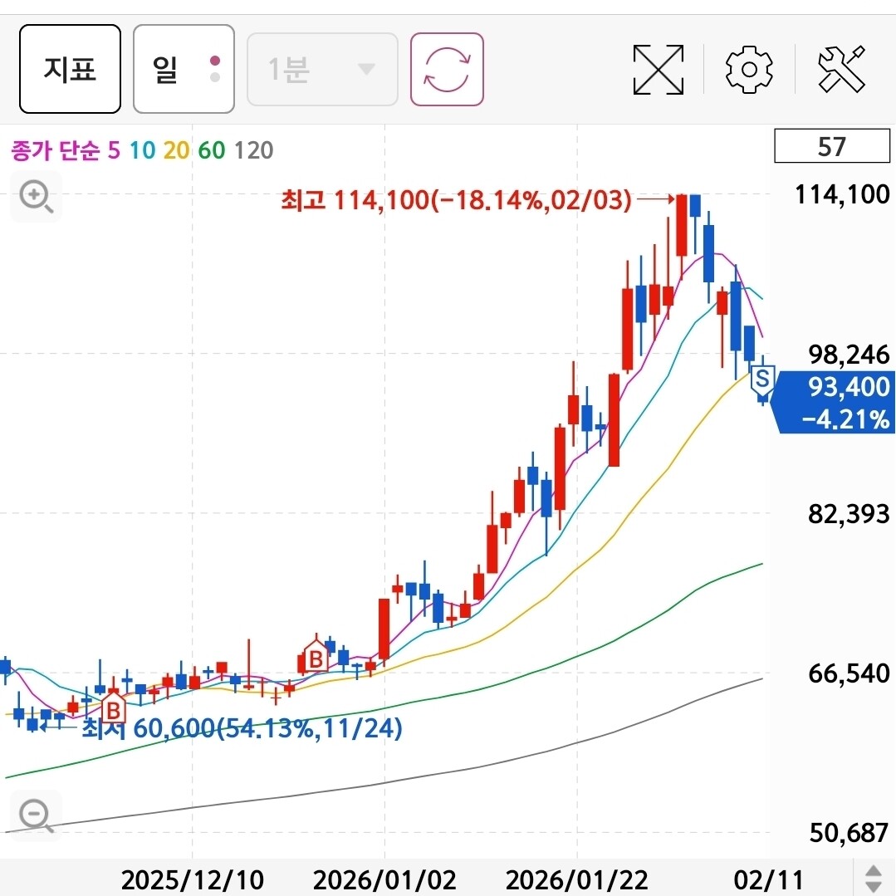Zoom out with the magnifier minus icon
The width and height of the screenshot is (896, 896).
[36, 815]
